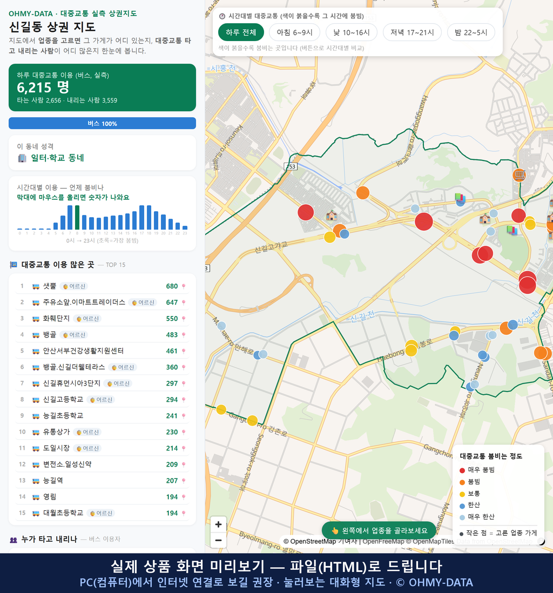Screen dimensions: 553x593
Task: Click the clock icon in time filter panel
Action: [222, 16]
